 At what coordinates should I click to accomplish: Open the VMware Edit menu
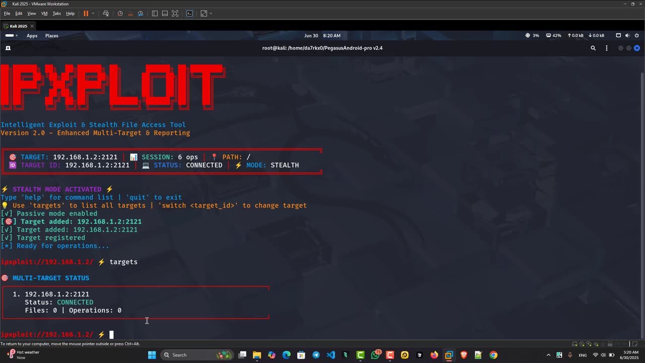19,14
